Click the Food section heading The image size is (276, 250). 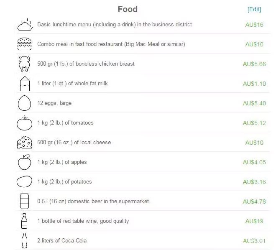coord(128,9)
